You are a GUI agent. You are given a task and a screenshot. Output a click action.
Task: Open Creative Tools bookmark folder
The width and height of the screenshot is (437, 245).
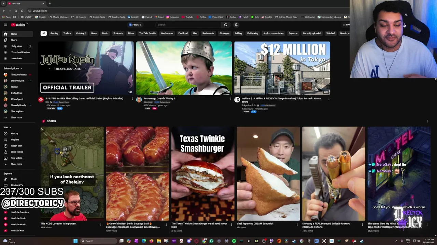[x=116, y=17]
